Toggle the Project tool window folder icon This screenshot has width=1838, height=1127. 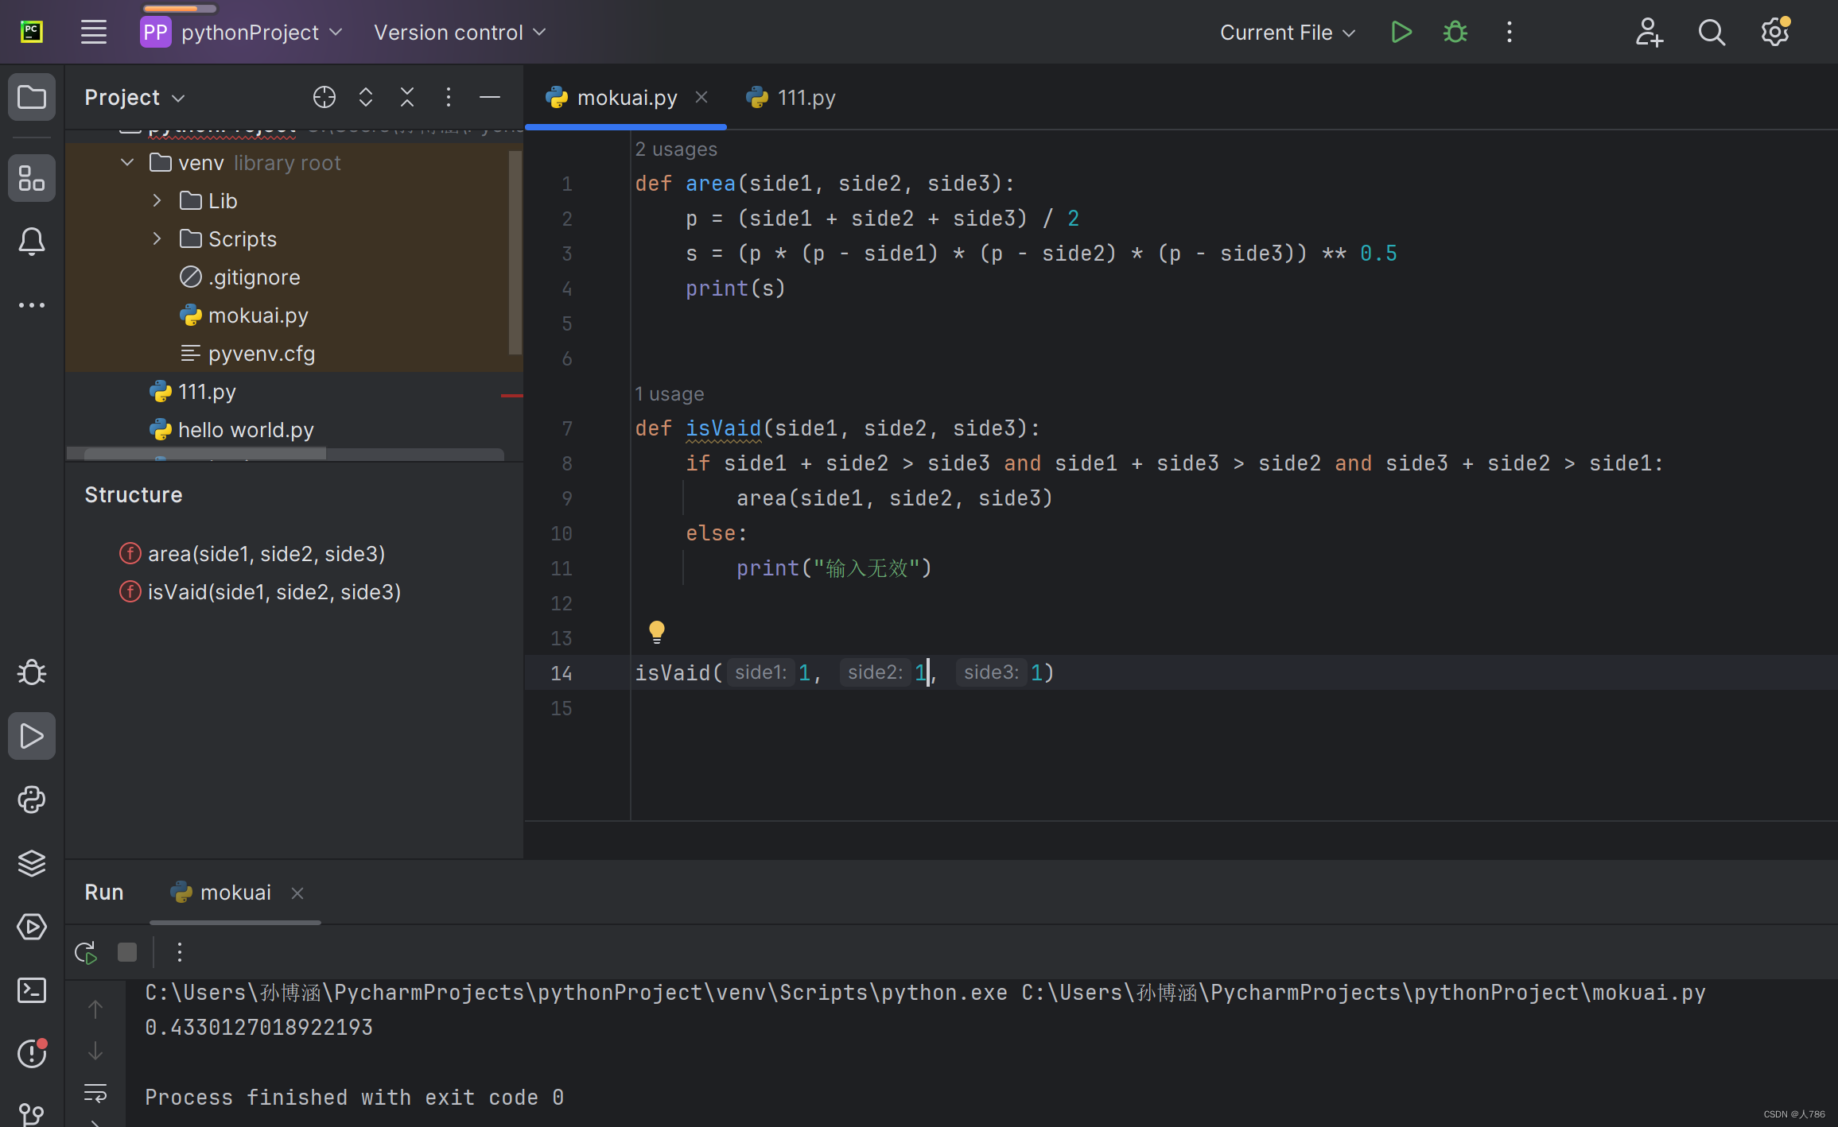coord(32,97)
